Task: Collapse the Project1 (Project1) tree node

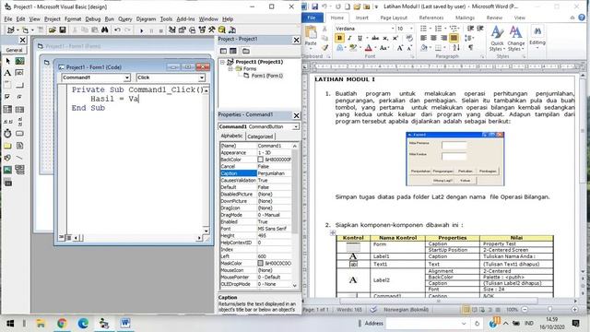Action: click(x=222, y=62)
